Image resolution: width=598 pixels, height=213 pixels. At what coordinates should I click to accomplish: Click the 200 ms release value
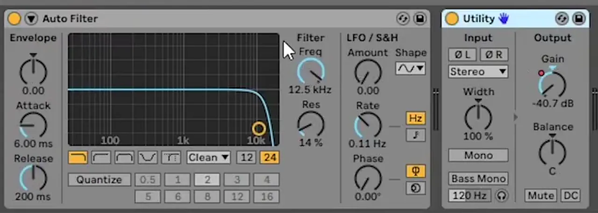tap(33, 197)
